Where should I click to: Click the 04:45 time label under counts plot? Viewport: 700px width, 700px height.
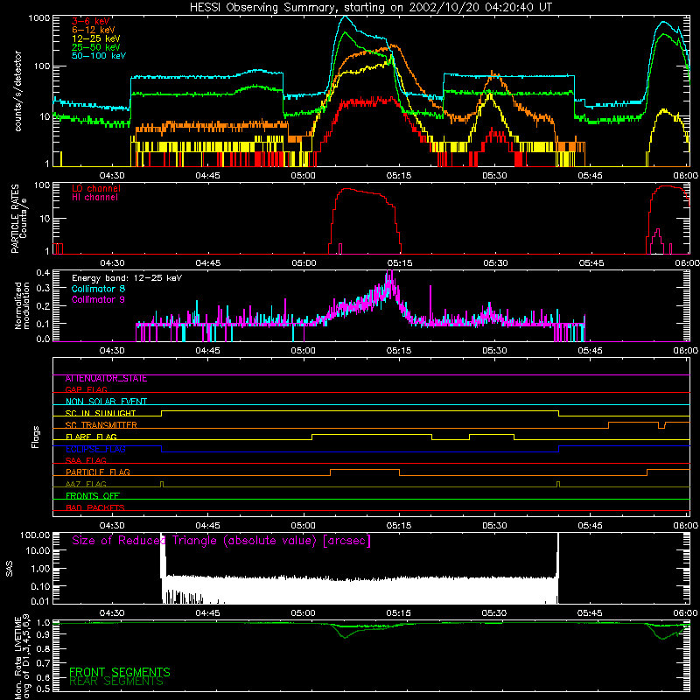(207, 176)
